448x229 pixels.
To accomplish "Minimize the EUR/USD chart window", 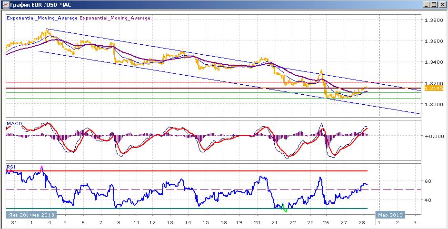I will (427, 5).
